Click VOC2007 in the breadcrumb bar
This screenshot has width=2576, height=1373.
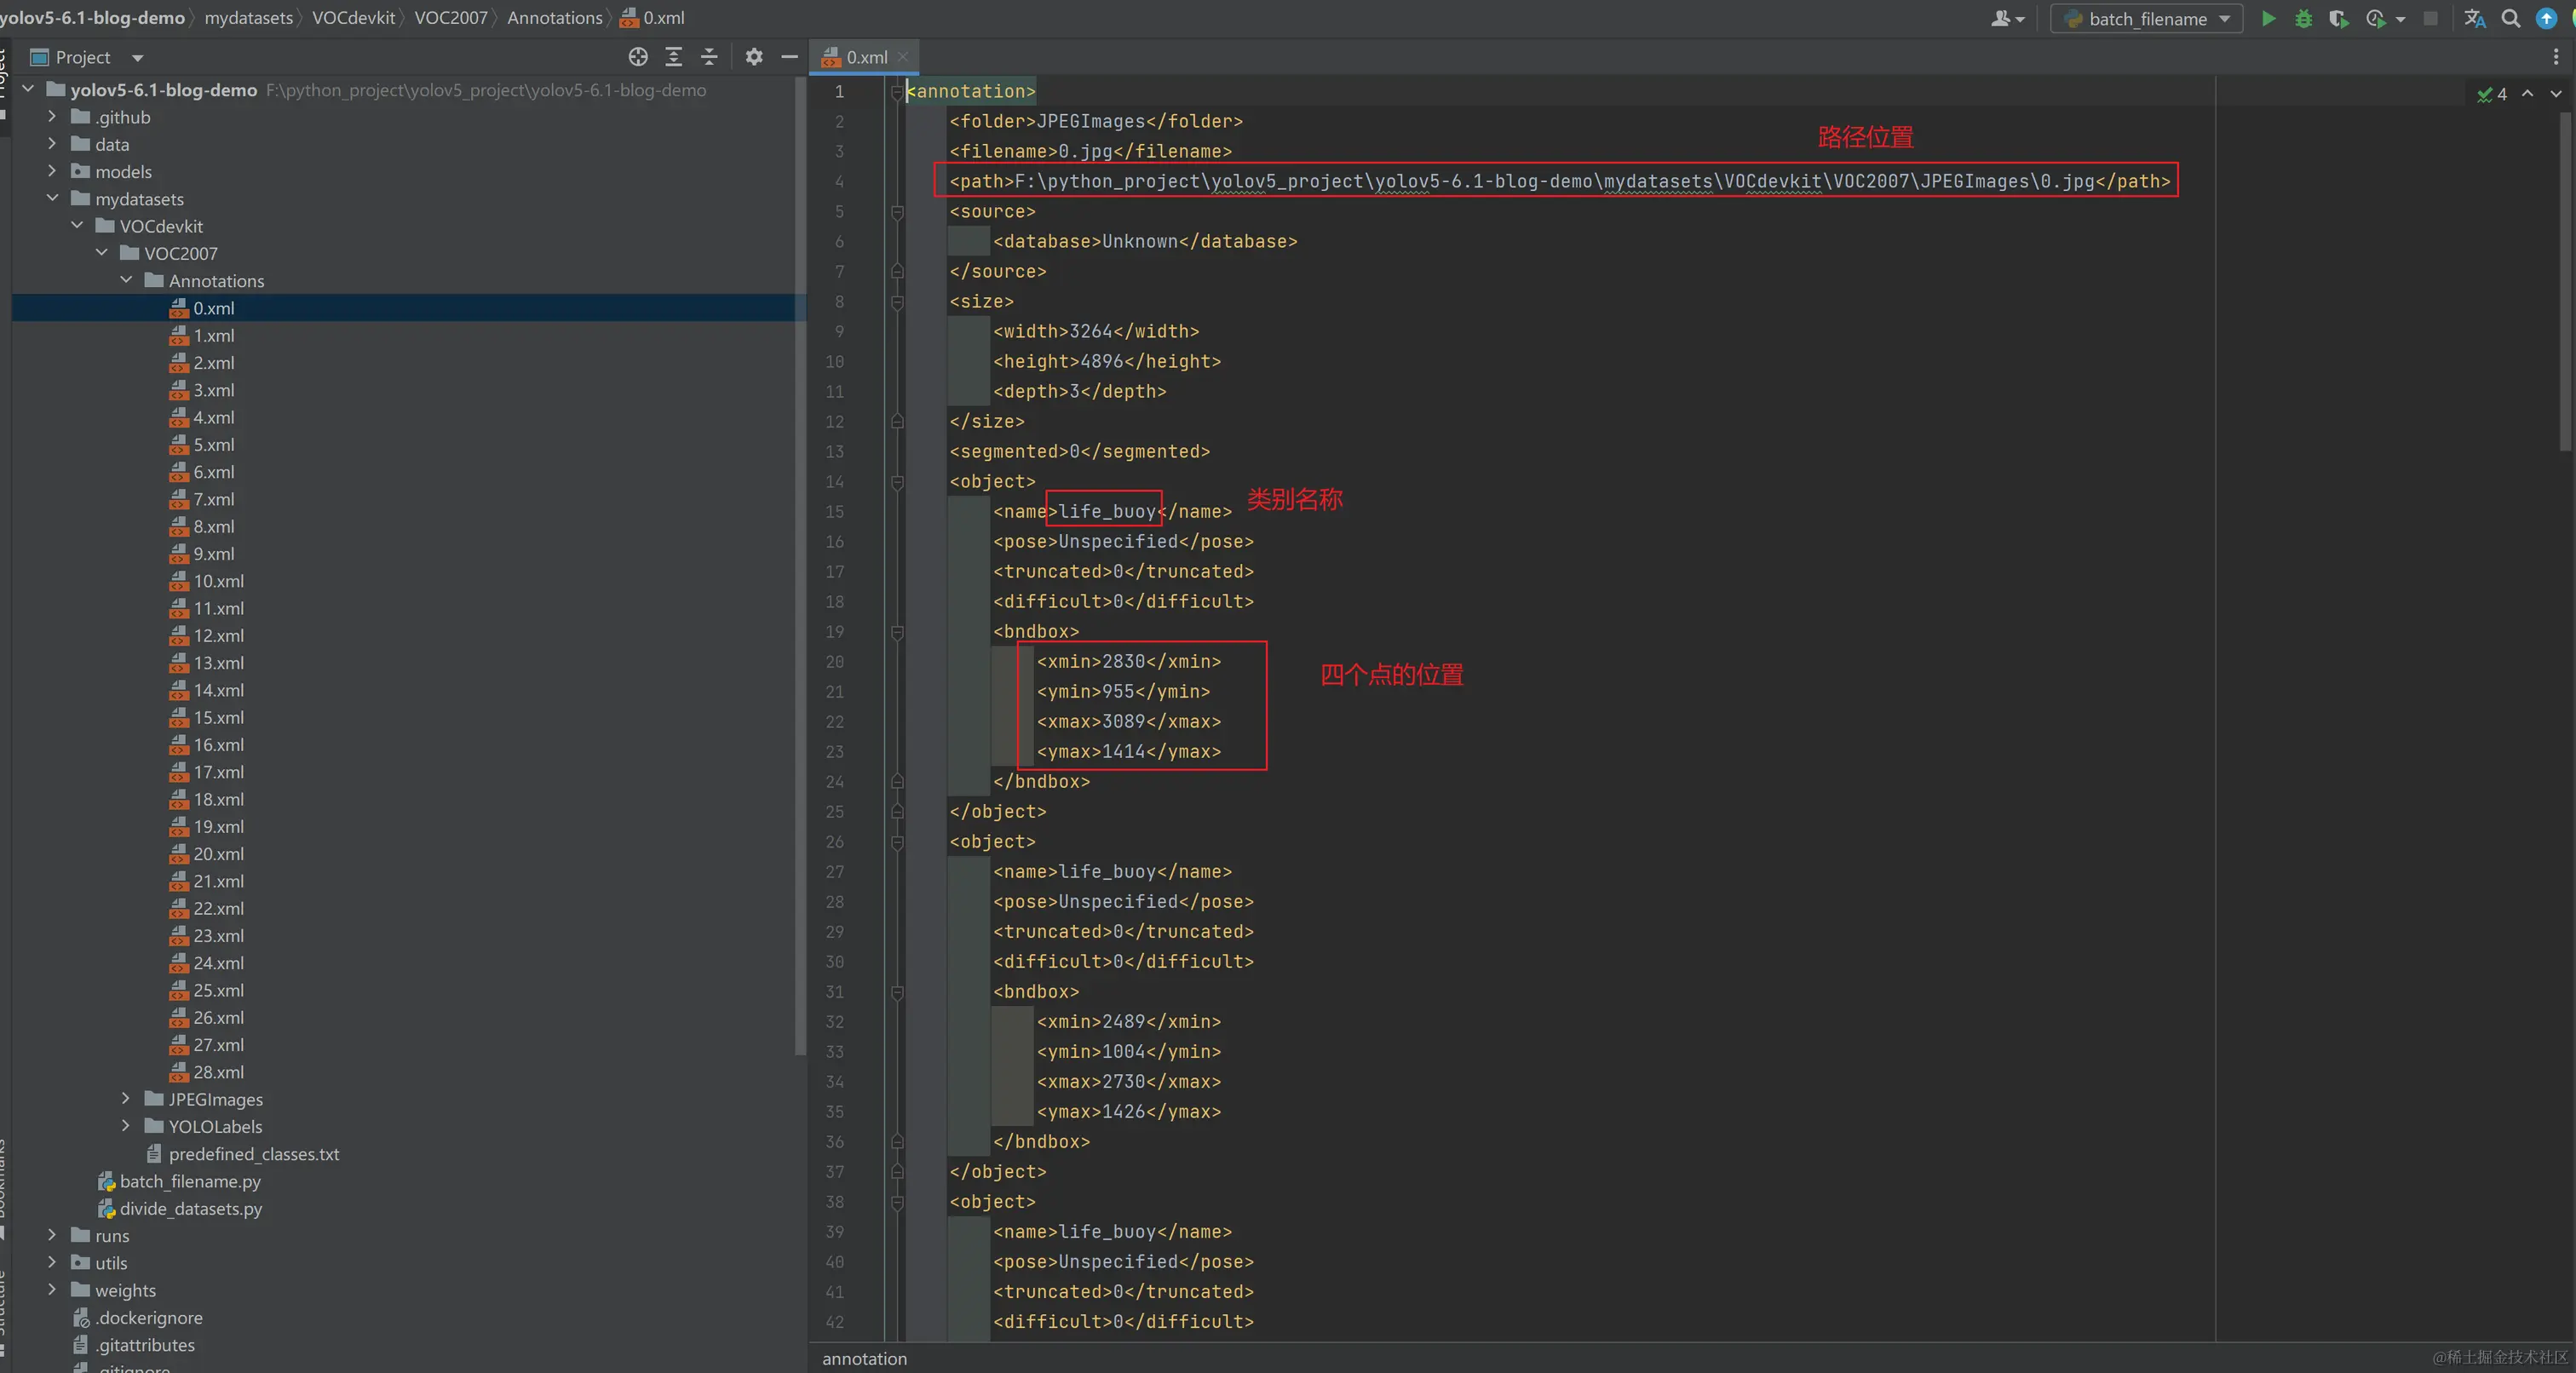[x=451, y=18]
